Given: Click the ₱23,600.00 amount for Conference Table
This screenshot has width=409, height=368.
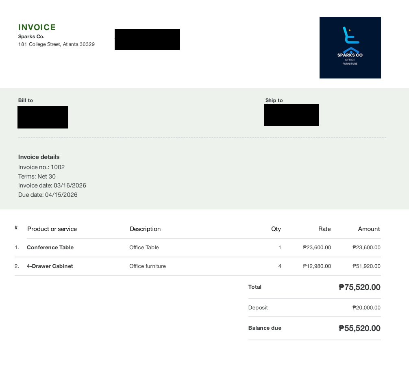Looking at the screenshot, I should 366,248.
